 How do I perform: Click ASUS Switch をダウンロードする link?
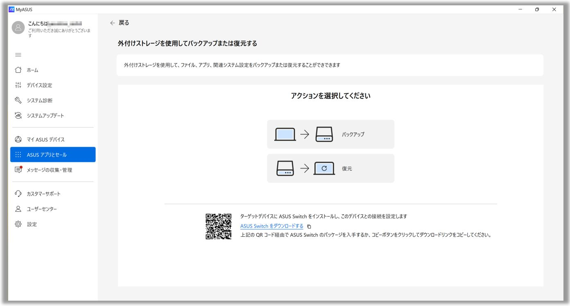pyautogui.click(x=272, y=226)
